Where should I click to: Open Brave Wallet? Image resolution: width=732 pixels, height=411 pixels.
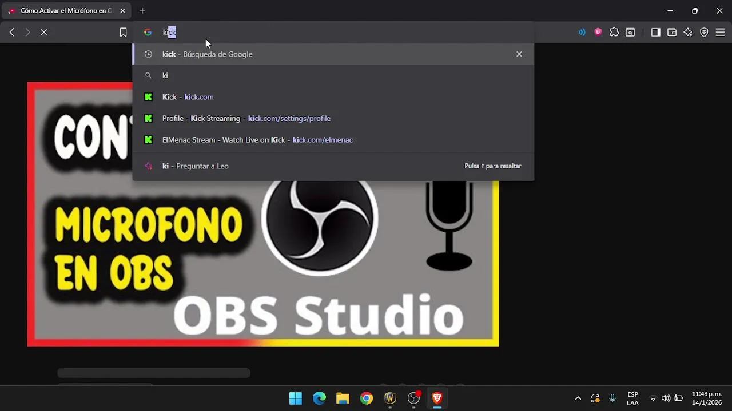pos(672,33)
